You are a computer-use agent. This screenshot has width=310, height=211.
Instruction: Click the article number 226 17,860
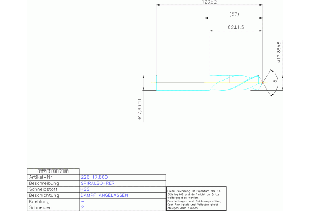tap(94, 177)
